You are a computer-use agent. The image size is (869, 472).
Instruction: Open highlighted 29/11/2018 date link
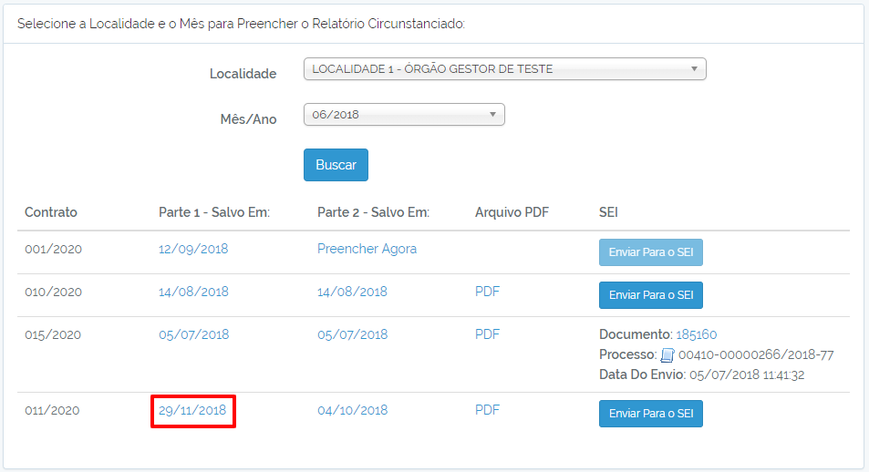[x=192, y=411]
